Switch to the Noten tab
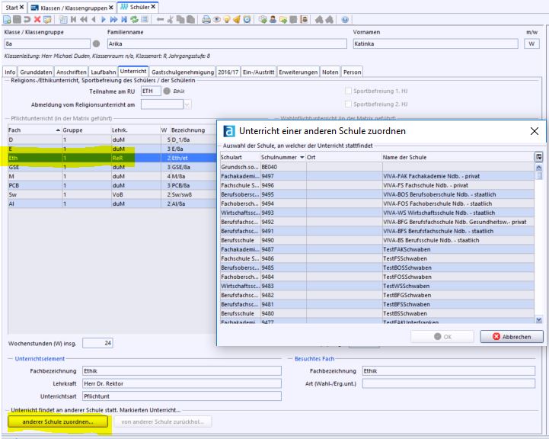Screen dimensions: 549x439 point(330,72)
